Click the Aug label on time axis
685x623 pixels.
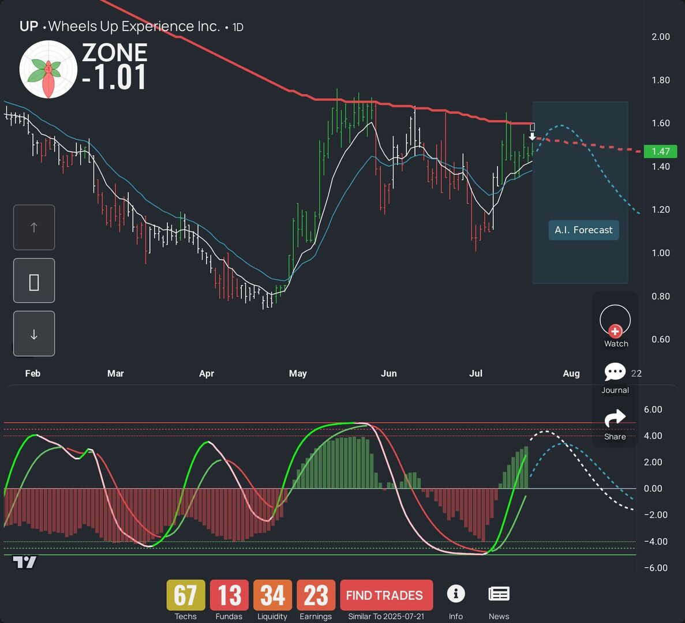571,374
